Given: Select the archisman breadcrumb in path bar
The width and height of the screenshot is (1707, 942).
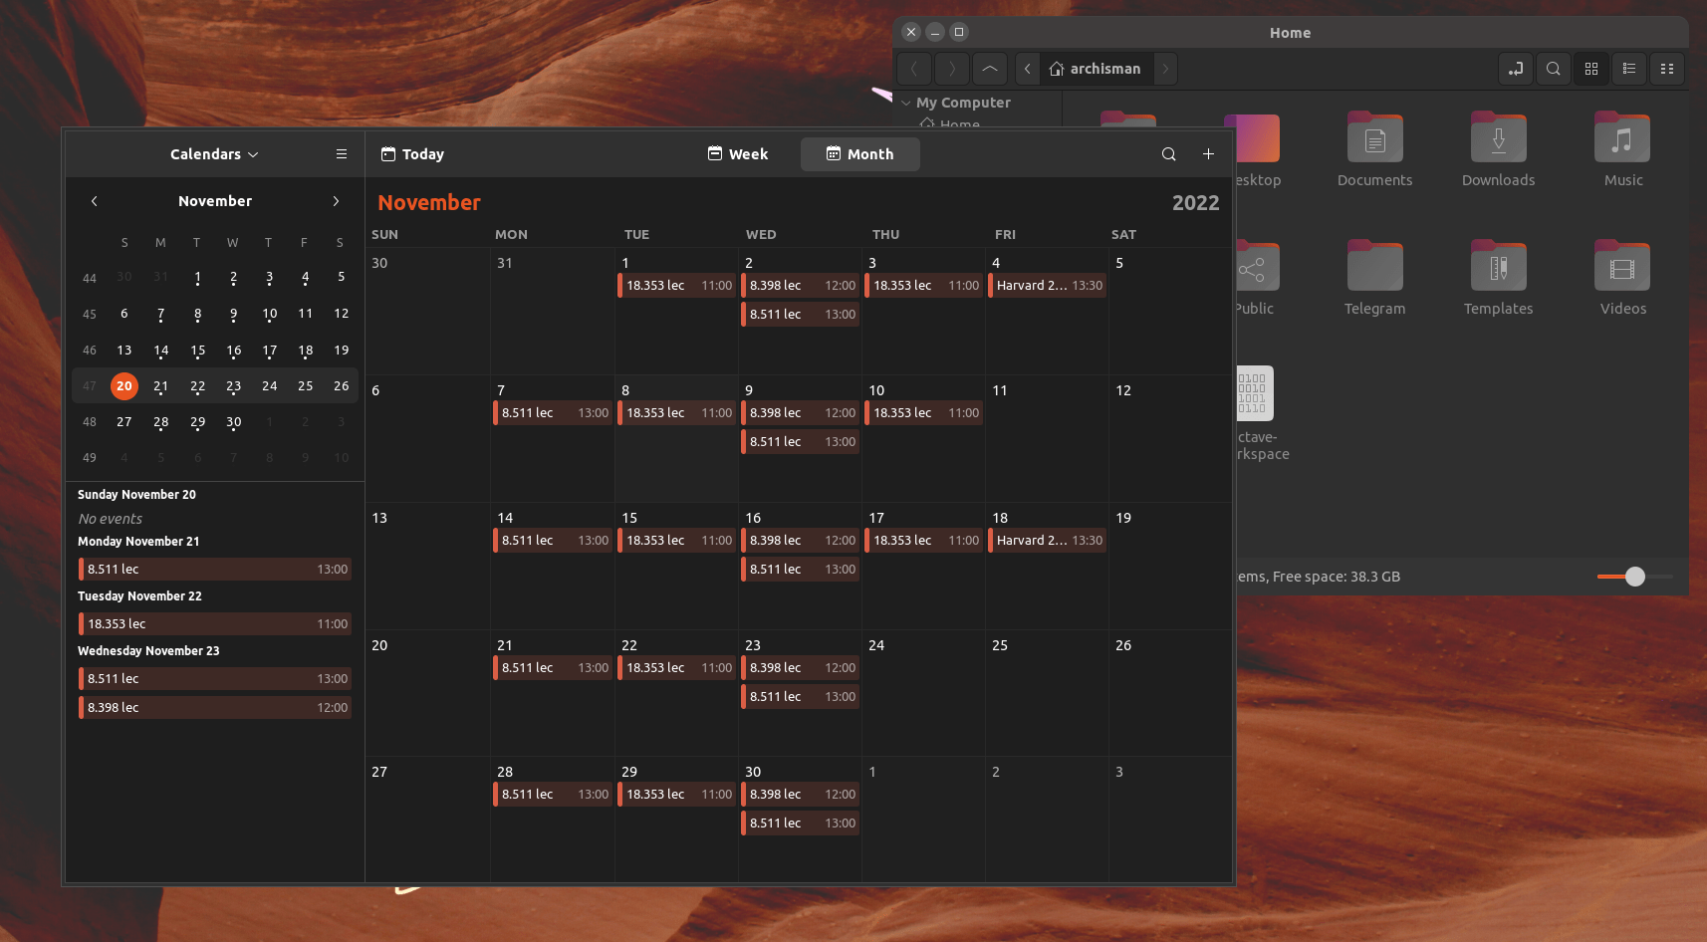Looking at the screenshot, I should (x=1097, y=69).
